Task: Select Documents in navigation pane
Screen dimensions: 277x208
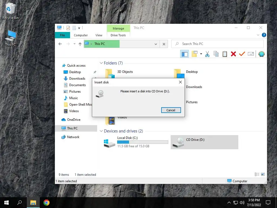Action: 77,85
